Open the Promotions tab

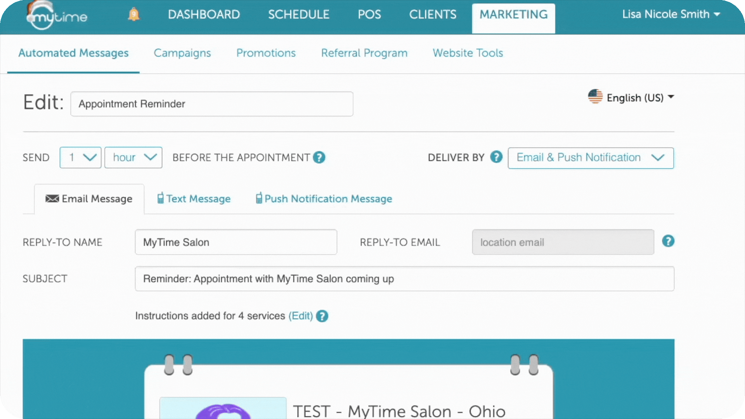[x=266, y=53]
